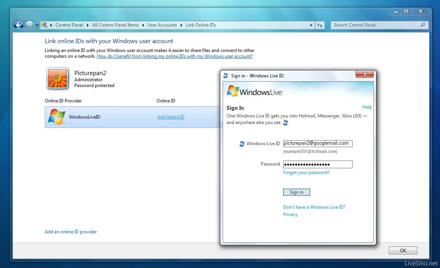Select the Link Online IDs breadcrumb
This screenshot has width=440, height=268.
point(201,25)
